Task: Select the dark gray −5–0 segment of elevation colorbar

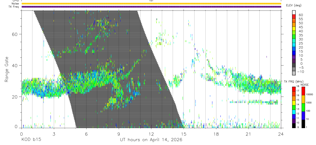Action: (x=294, y=65)
